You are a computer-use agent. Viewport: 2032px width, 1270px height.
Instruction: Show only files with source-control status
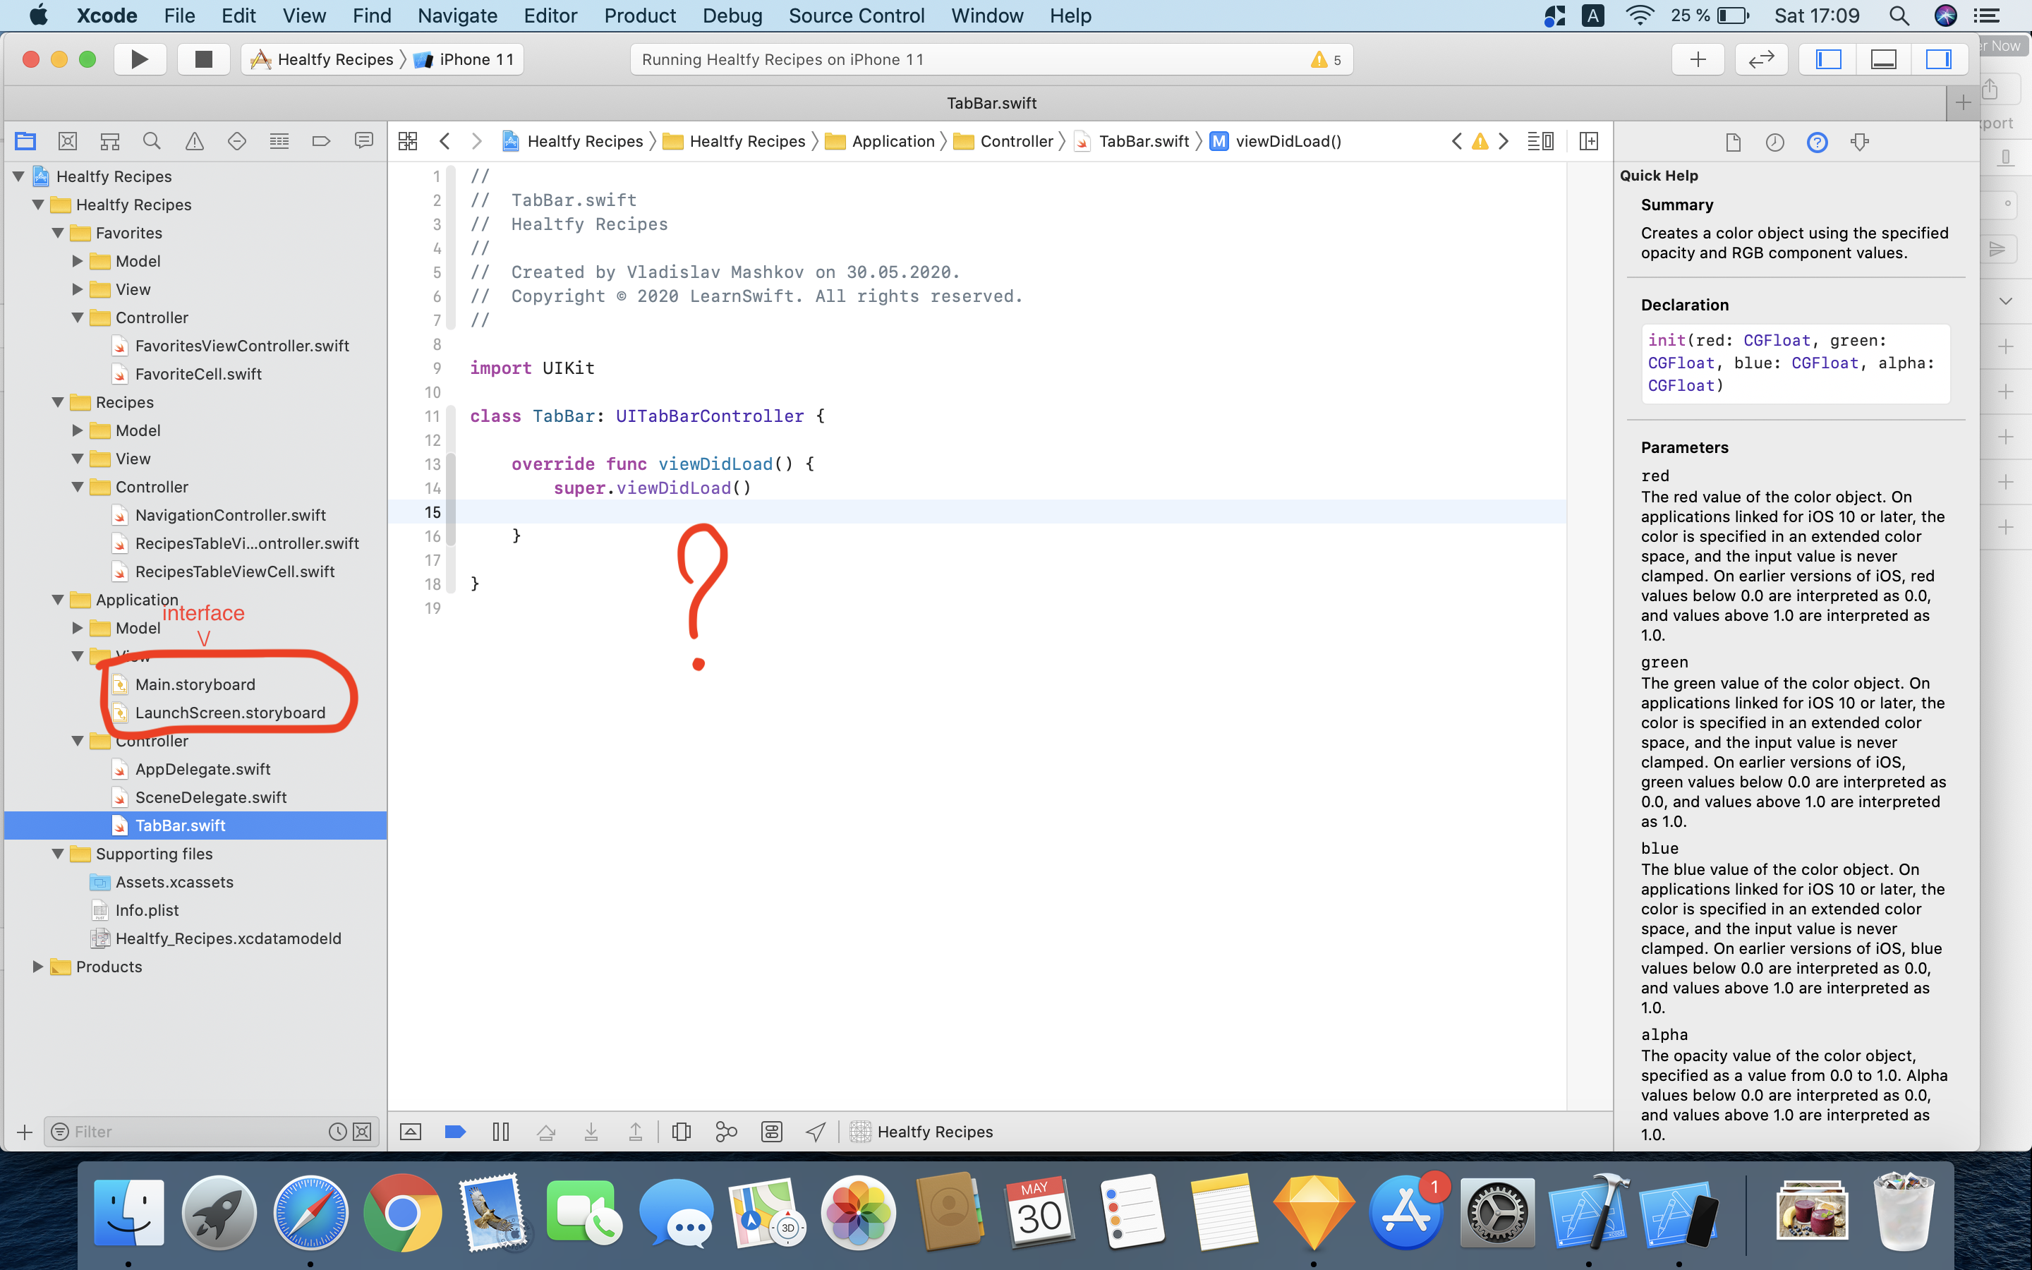pos(362,1132)
